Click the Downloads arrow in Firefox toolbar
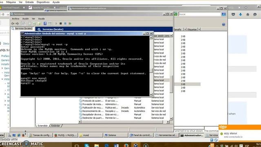 tap(241, 15)
